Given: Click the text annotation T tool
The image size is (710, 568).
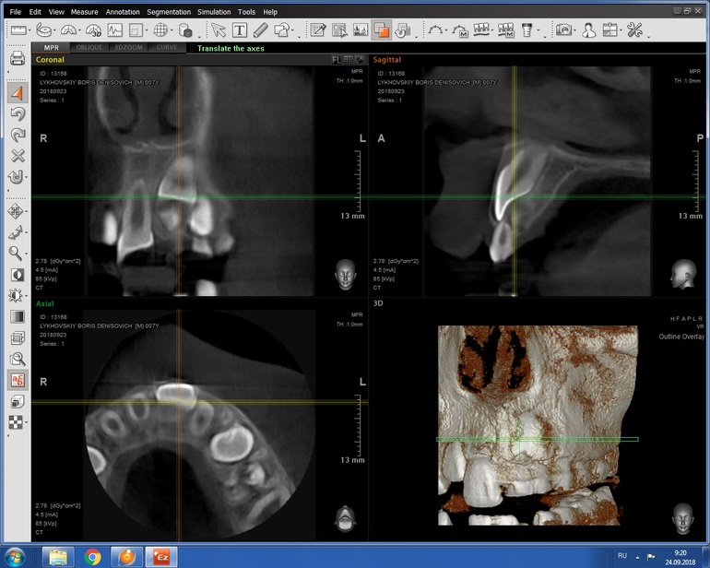Looking at the screenshot, I should click(240, 30).
